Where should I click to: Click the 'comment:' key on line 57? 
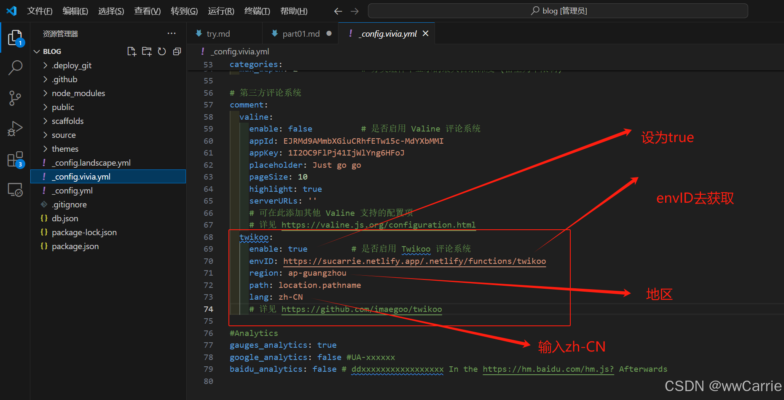(249, 105)
